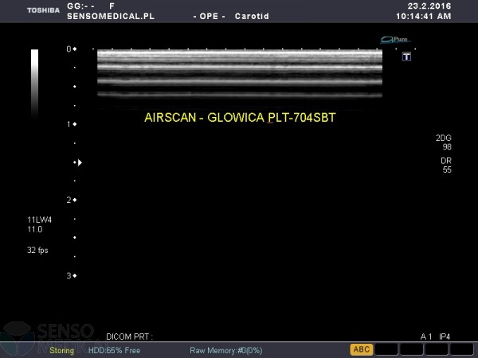Click the blue T orientation marker icon
This screenshot has width=478, height=358.
pyautogui.click(x=406, y=56)
